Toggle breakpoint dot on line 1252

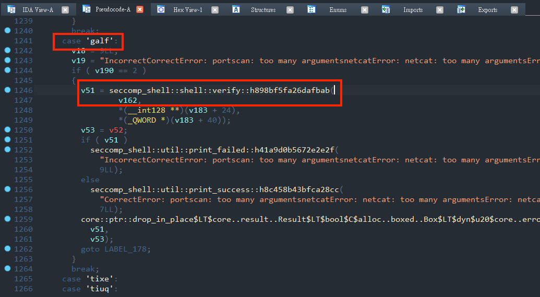(x=7, y=150)
